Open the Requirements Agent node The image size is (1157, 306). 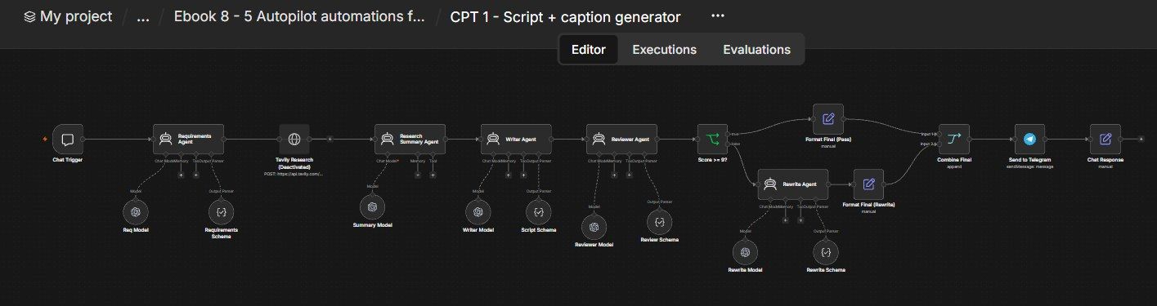[x=189, y=140]
